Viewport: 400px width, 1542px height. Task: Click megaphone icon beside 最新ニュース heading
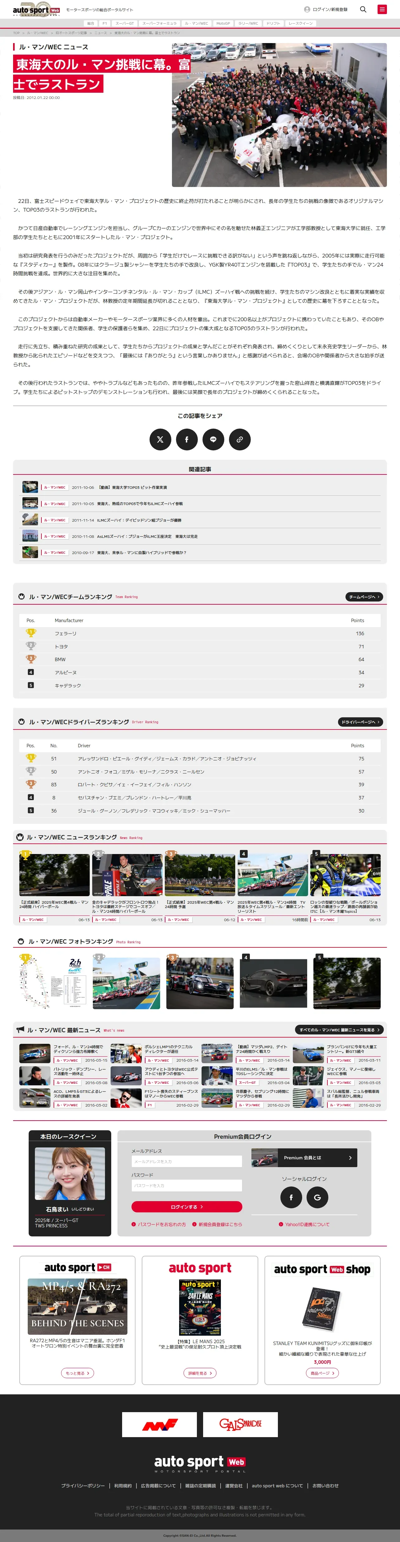20,1029
